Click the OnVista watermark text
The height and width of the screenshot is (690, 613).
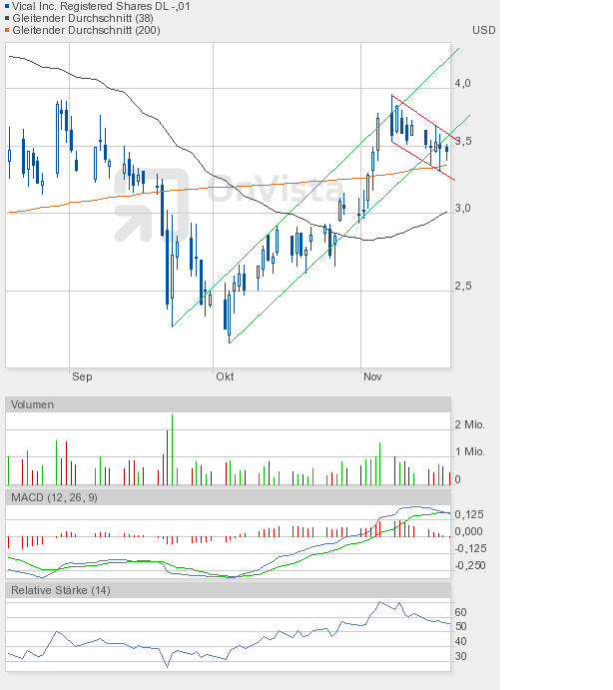point(270,187)
